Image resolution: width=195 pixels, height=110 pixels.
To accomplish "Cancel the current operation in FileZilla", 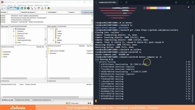I will pyautogui.click(x=28, y=8).
